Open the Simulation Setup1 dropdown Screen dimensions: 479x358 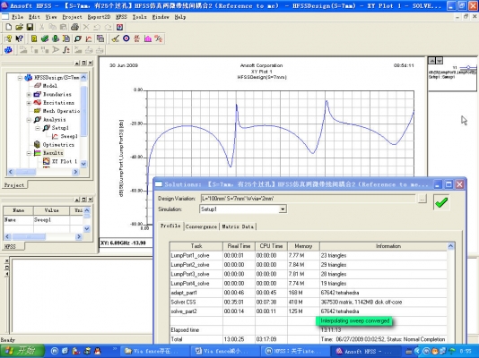click(x=283, y=209)
